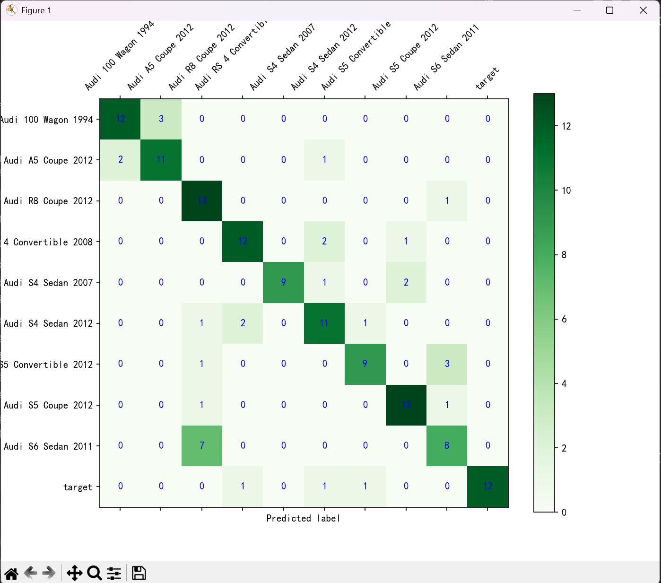The height and width of the screenshot is (583, 661).
Task: Click top label 'Audi 100 Wagon 1994'
Action: tap(119, 56)
